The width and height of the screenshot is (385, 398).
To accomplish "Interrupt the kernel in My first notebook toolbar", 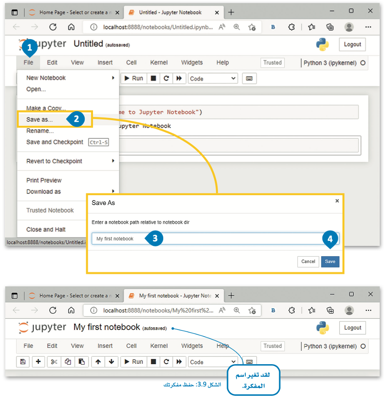I will tap(153, 362).
